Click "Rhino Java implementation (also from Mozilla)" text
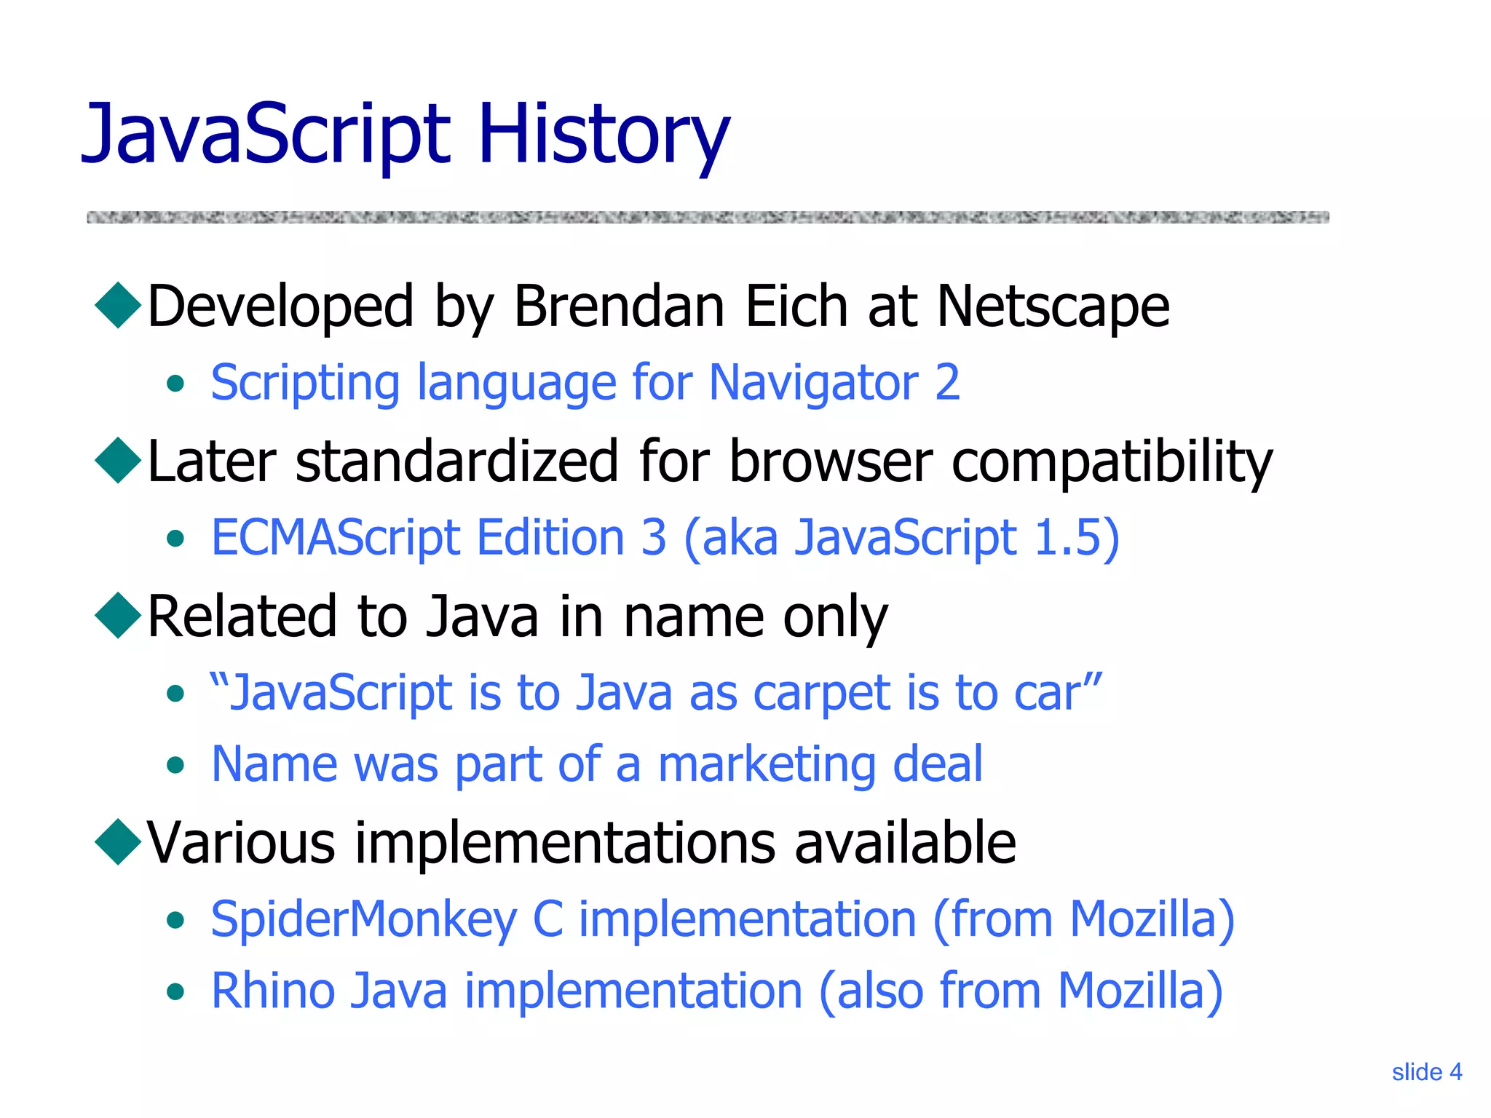 tap(716, 991)
